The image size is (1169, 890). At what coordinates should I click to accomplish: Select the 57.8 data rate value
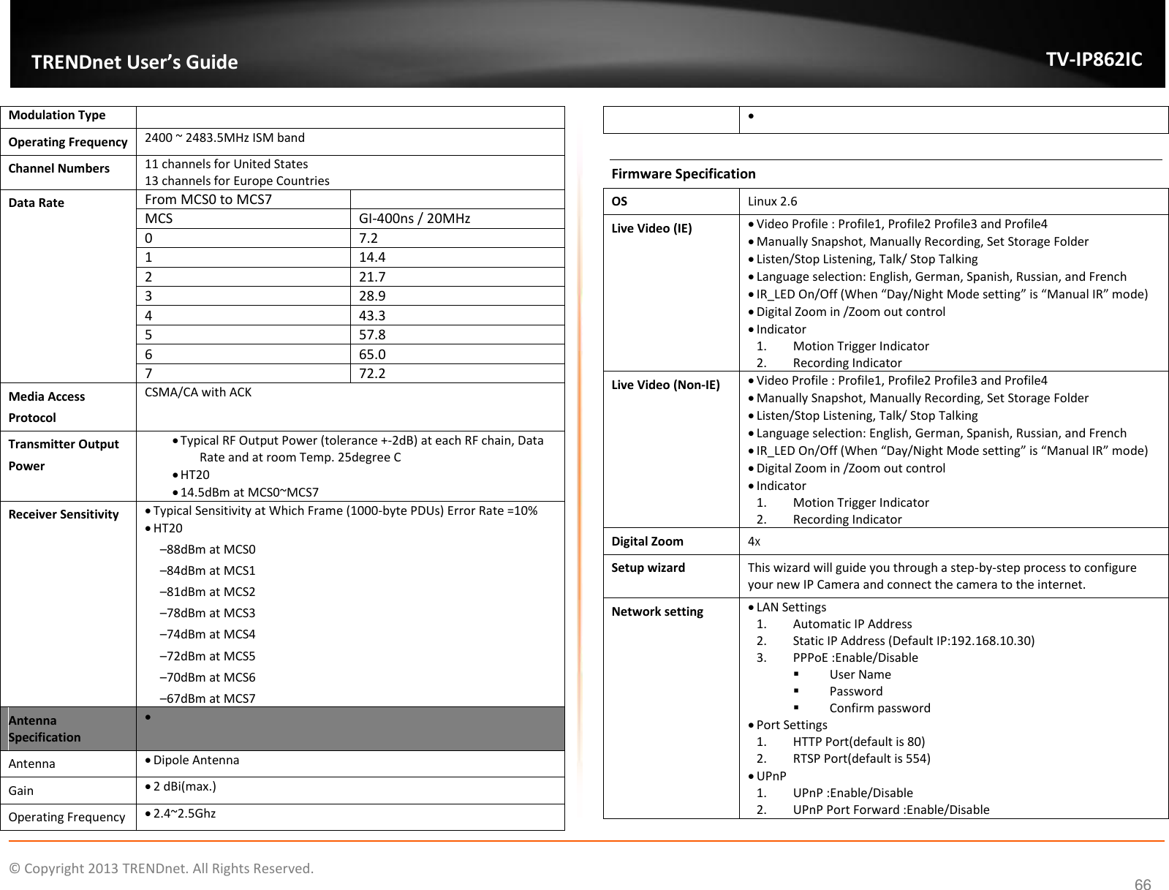(x=372, y=334)
